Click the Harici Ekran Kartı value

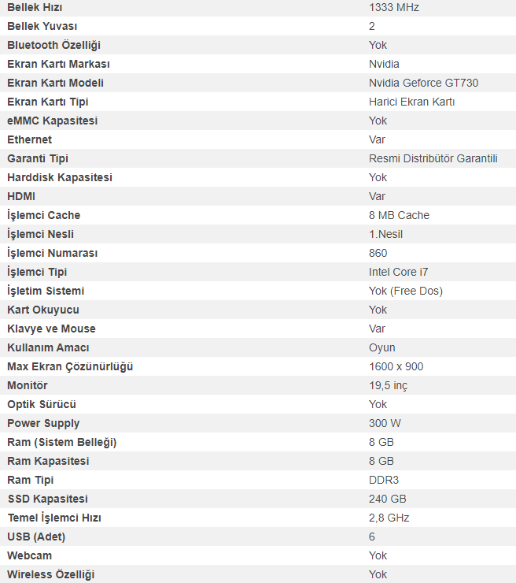411,102
